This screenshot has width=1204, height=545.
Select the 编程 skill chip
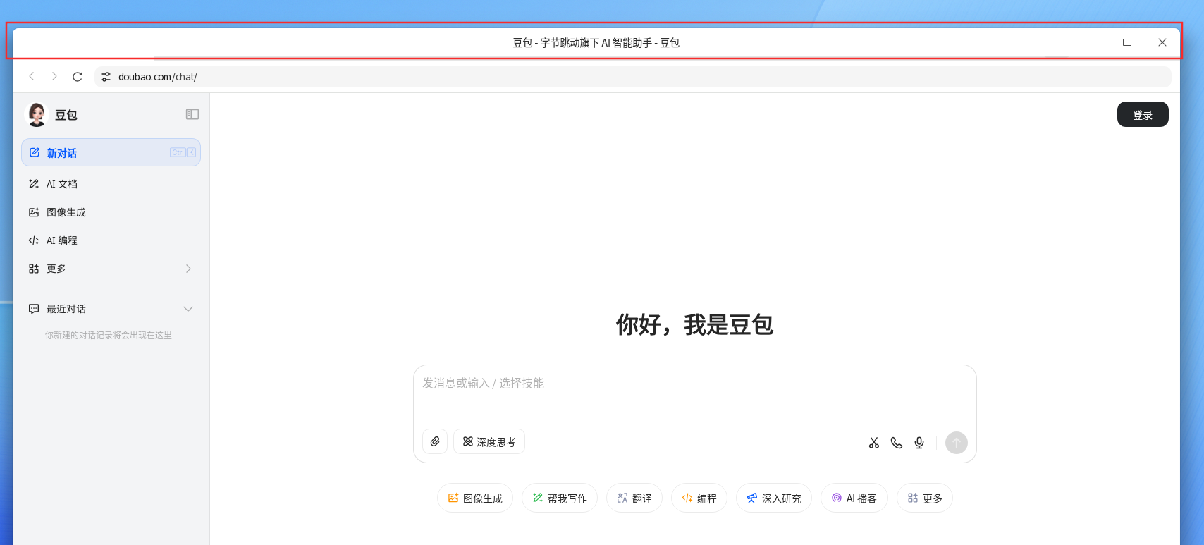[x=699, y=498]
